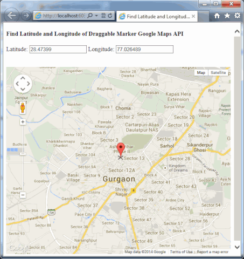244x259 pixels.
Task: Open the Terms of Use link
Action: point(181,251)
